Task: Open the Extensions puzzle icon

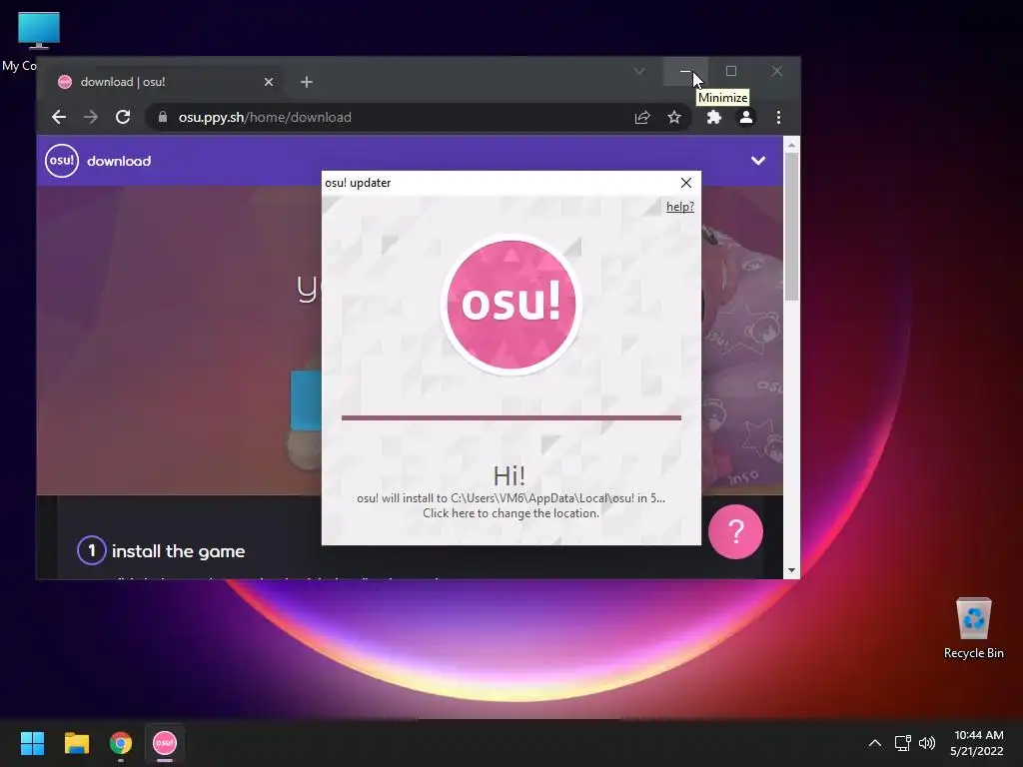Action: pyautogui.click(x=713, y=118)
